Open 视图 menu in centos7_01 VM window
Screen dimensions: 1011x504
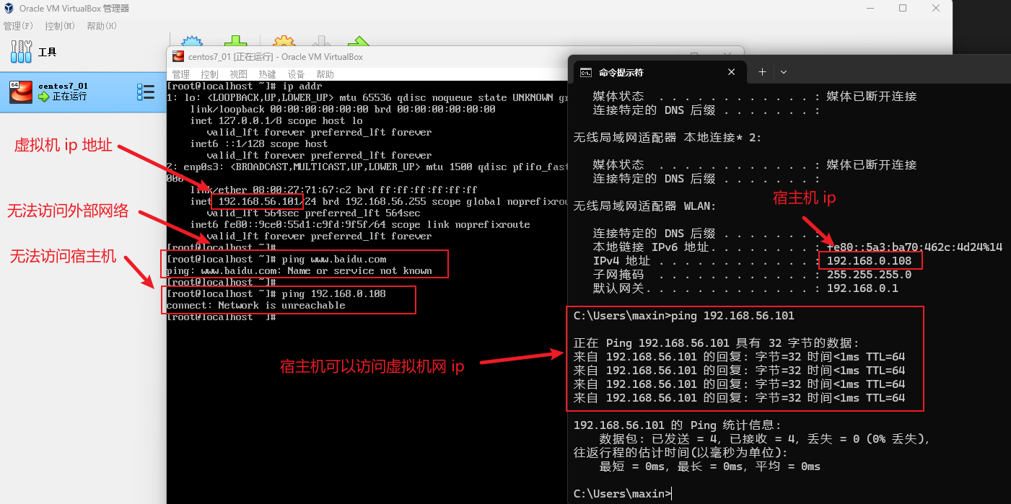pos(238,74)
